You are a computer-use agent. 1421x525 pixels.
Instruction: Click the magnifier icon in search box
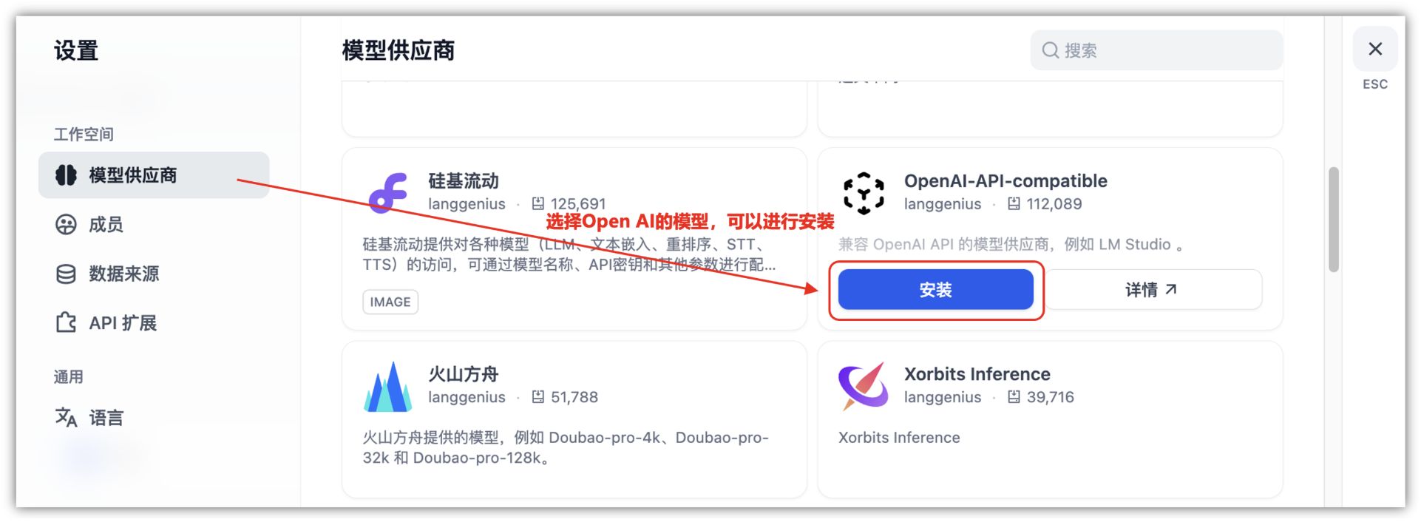pyautogui.click(x=1050, y=50)
